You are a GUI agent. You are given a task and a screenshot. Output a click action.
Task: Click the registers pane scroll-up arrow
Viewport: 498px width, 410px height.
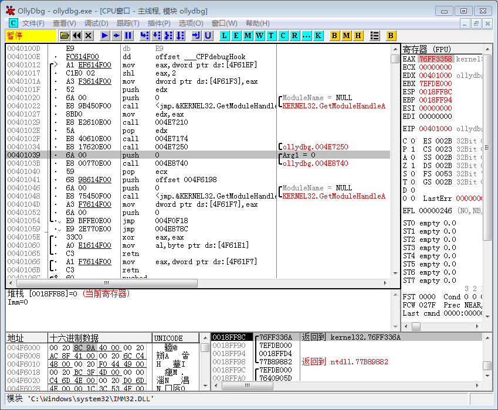point(487,49)
